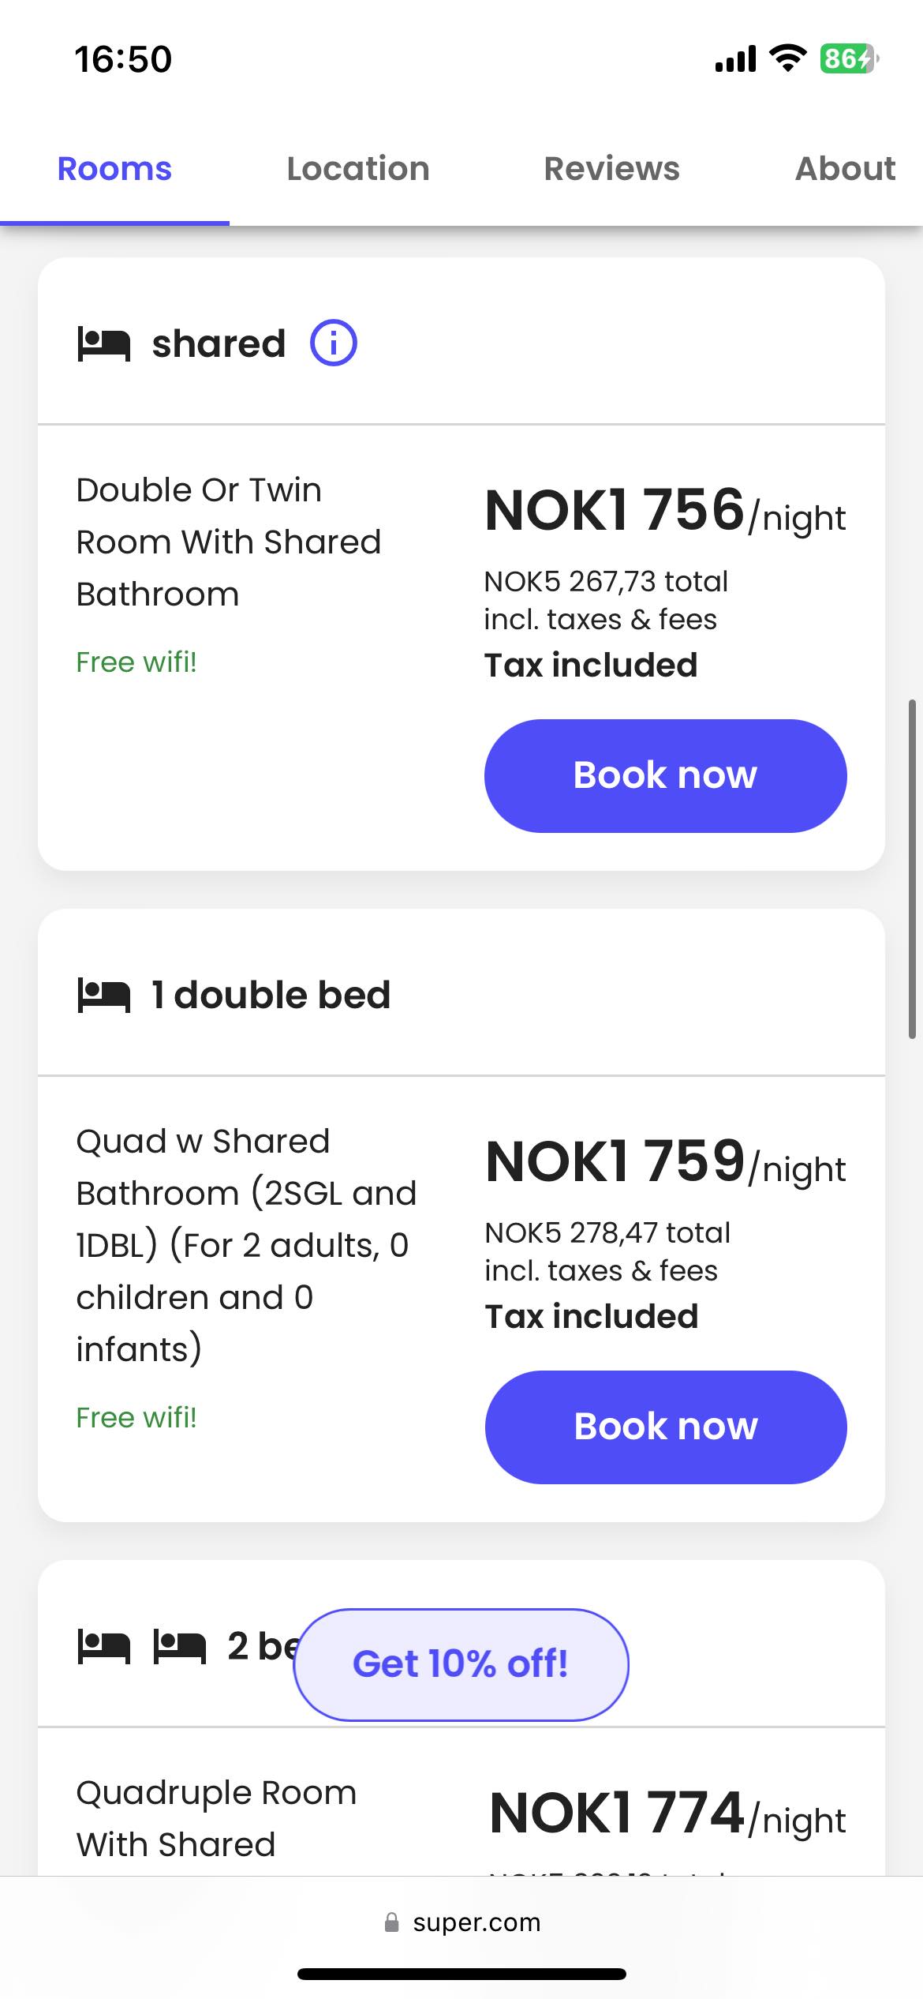Tap the bed icon beside 1 double bed
Image resolution: width=923 pixels, height=1999 pixels.
(x=104, y=995)
